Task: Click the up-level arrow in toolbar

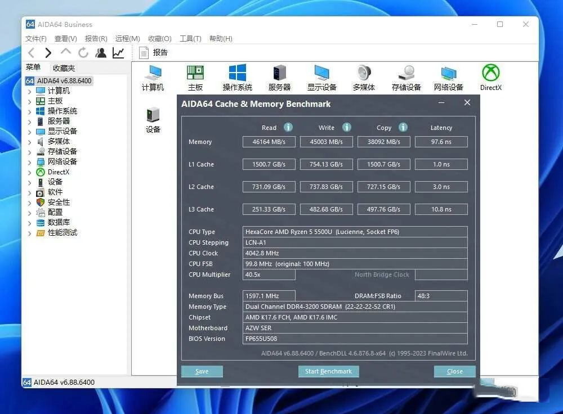Action: coord(66,52)
